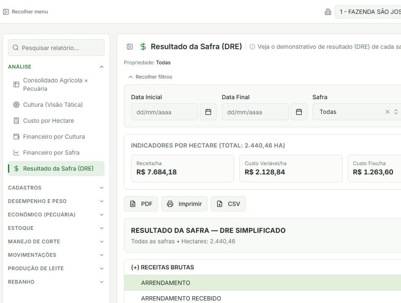Click the Safra up-down selector arrows
The image size is (401, 303).
(x=396, y=112)
